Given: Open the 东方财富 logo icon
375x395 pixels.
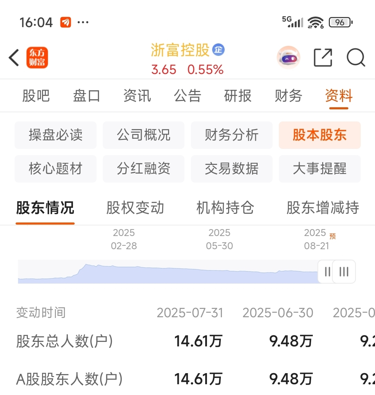Looking at the screenshot, I should (37, 57).
